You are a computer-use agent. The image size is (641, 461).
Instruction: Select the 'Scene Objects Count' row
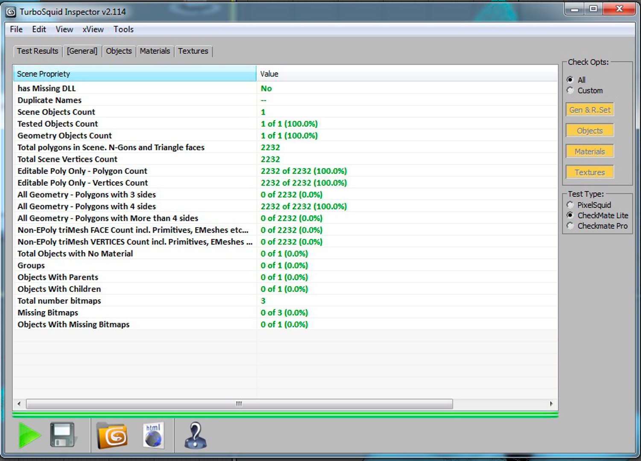[x=285, y=112]
